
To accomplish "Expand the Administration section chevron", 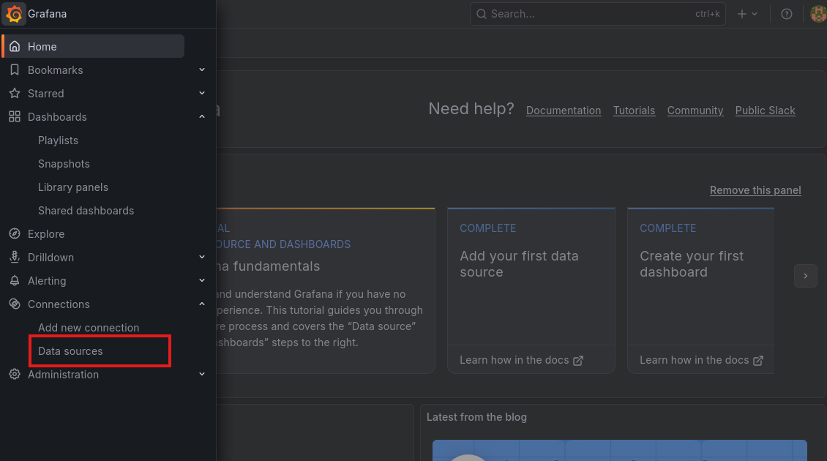I will pyautogui.click(x=202, y=374).
